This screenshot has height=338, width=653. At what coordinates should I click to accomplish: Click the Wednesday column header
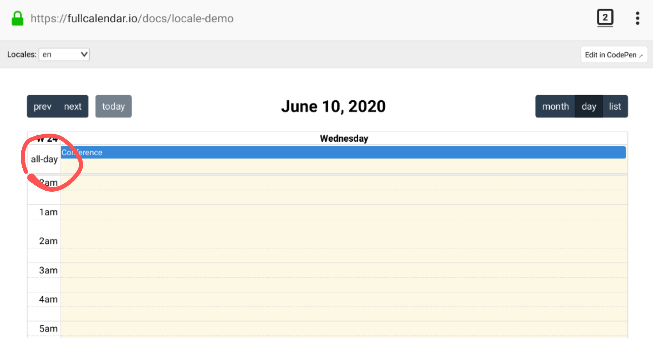[x=343, y=138]
